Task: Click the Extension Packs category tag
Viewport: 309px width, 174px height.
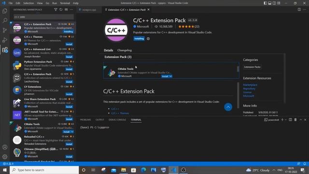Action: tap(252, 67)
